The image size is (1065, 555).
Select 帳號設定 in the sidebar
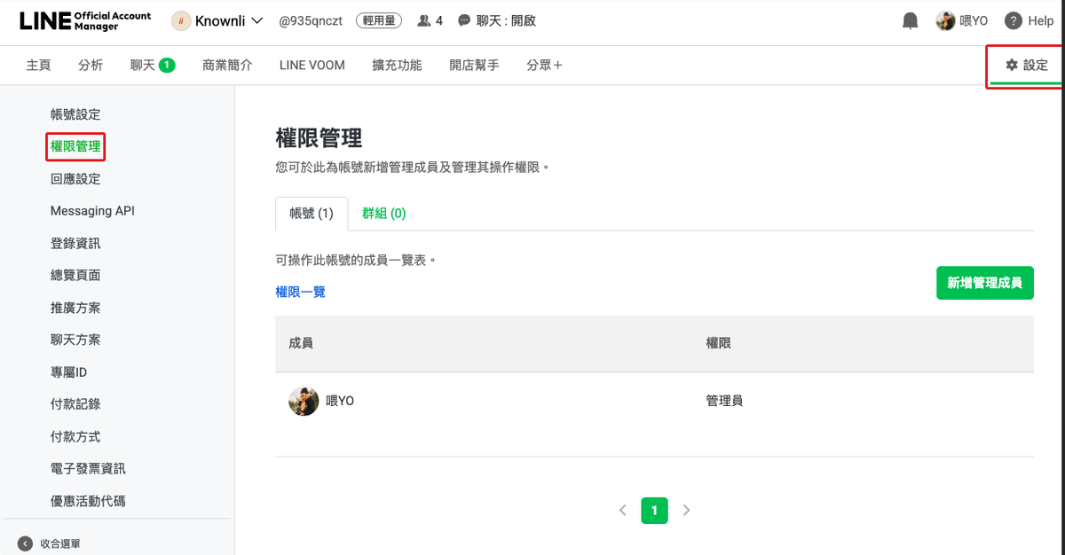click(75, 114)
